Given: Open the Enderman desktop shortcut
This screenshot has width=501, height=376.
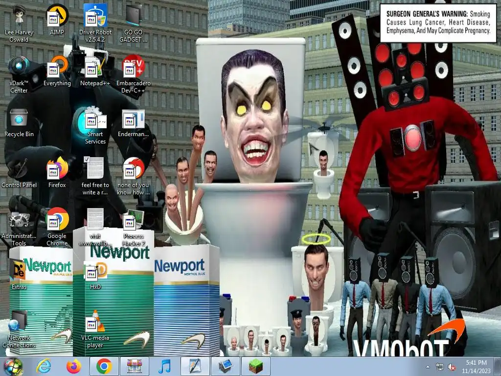Looking at the screenshot, I should [x=133, y=123].
